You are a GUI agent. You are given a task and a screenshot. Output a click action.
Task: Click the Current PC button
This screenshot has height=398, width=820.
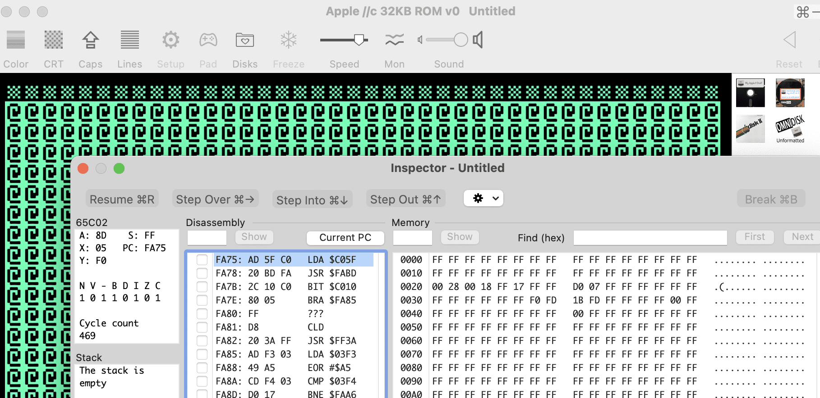(346, 237)
